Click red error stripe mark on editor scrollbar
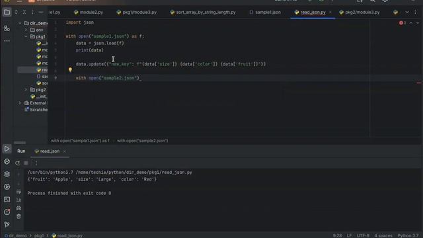This screenshot has width=423, height=238. (x=419, y=83)
